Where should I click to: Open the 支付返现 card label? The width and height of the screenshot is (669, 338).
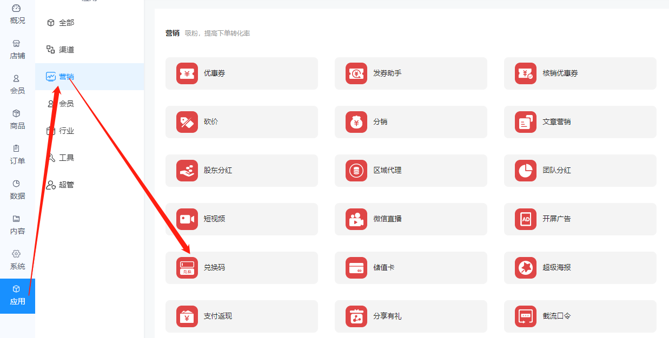click(218, 316)
